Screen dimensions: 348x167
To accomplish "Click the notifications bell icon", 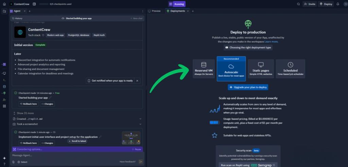I will pyautogui.click(x=338, y=4).
